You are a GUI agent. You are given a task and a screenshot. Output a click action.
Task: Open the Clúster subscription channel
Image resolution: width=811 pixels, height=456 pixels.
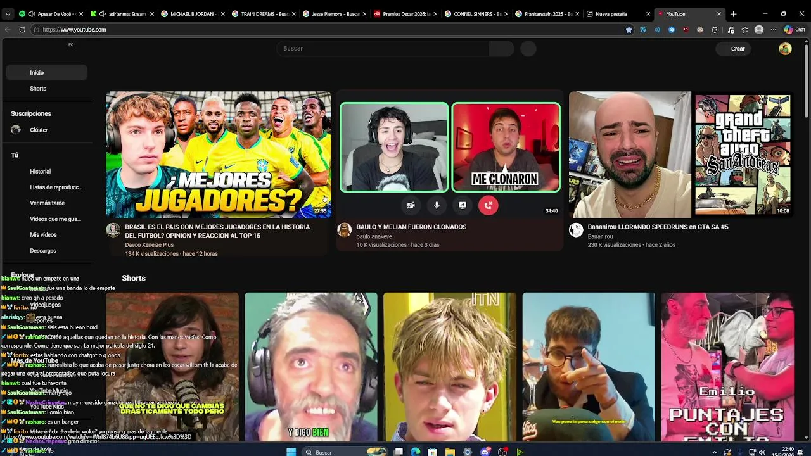click(47, 130)
